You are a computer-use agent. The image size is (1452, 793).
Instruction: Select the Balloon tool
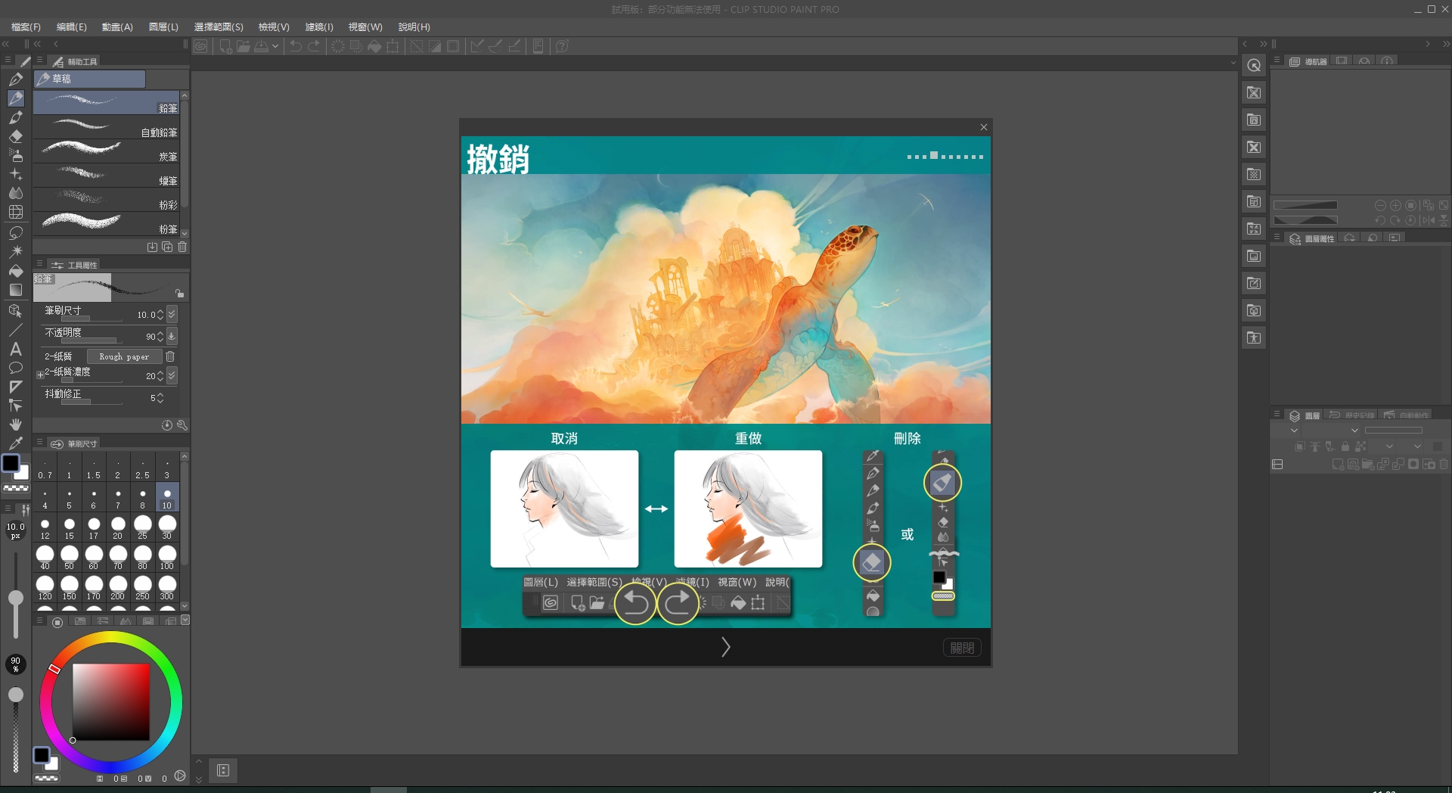click(x=15, y=368)
